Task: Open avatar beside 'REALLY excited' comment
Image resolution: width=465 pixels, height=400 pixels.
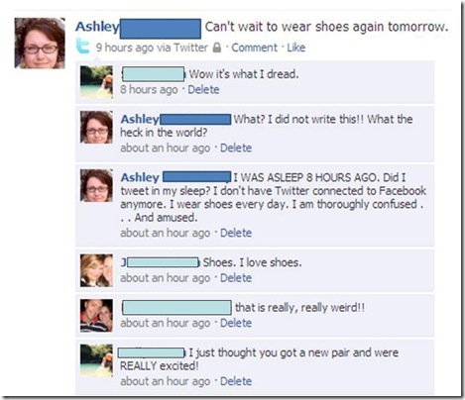Action: tap(96, 360)
